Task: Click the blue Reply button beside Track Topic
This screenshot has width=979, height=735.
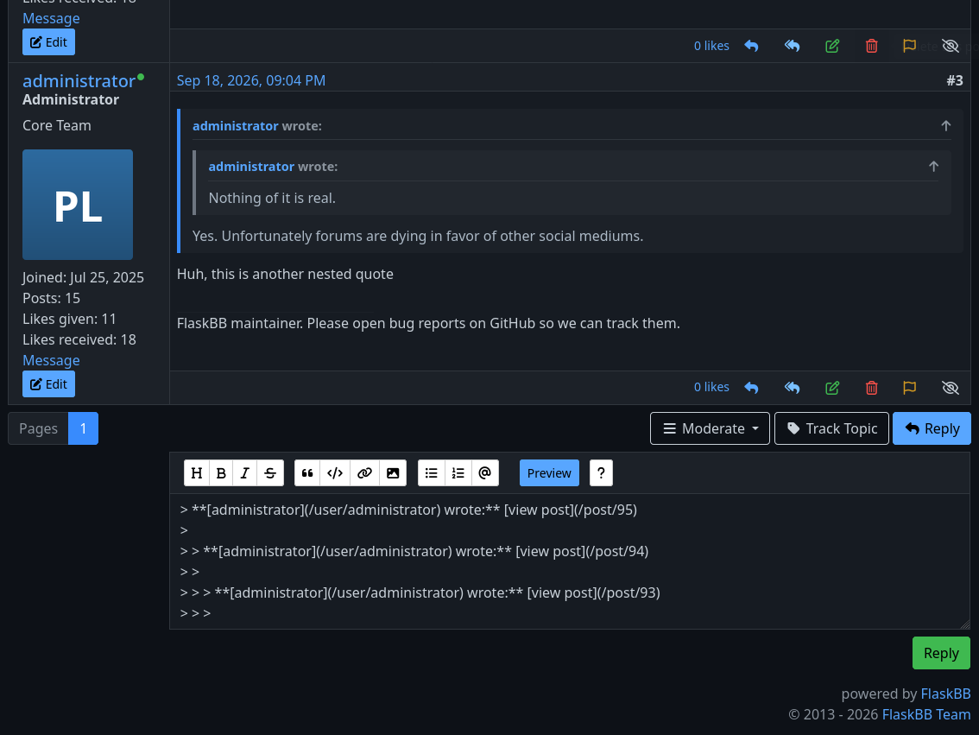Action: pyautogui.click(x=932, y=428)
